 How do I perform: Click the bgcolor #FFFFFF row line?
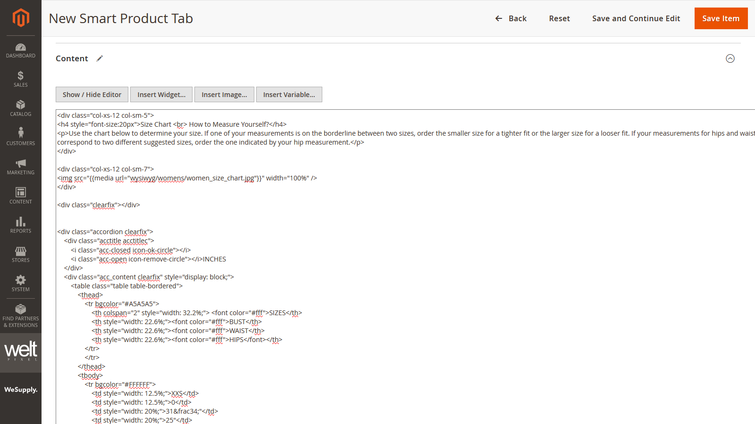click(120, 384)
